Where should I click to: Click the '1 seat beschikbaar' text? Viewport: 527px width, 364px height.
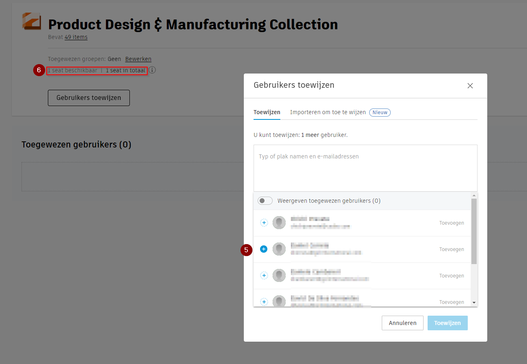pos(73,70)
